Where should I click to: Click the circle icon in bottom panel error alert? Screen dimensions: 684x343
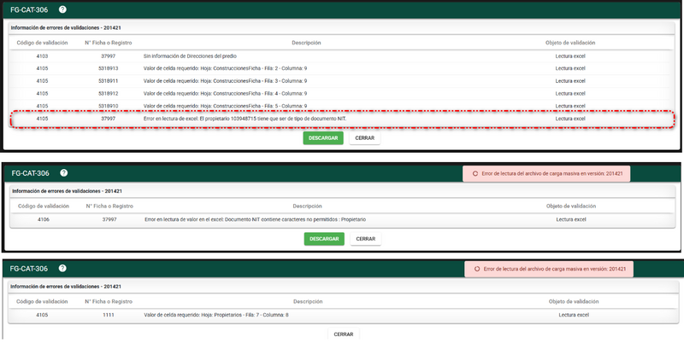tap(477, 269)
